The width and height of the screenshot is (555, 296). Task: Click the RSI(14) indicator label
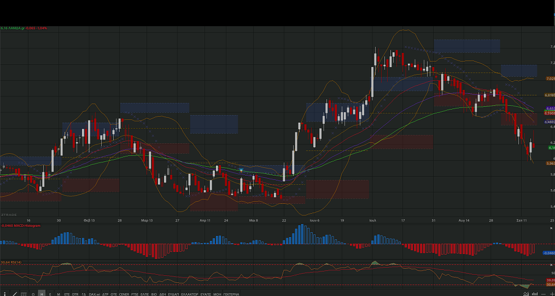point(16,262)
